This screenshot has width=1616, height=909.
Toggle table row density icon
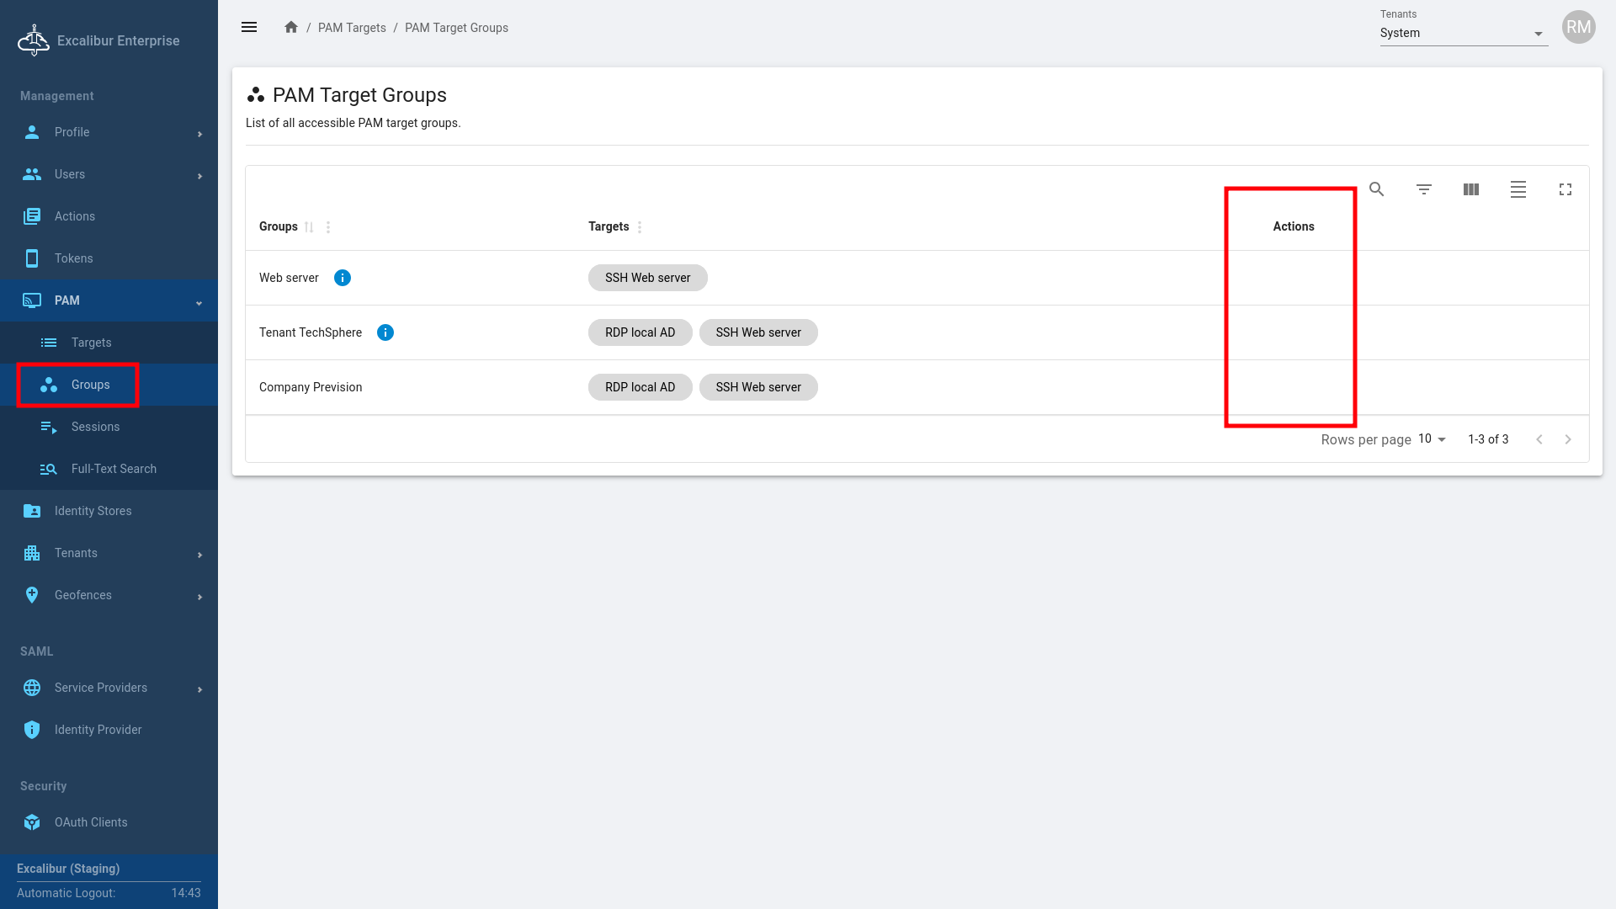click(1518, 189)
